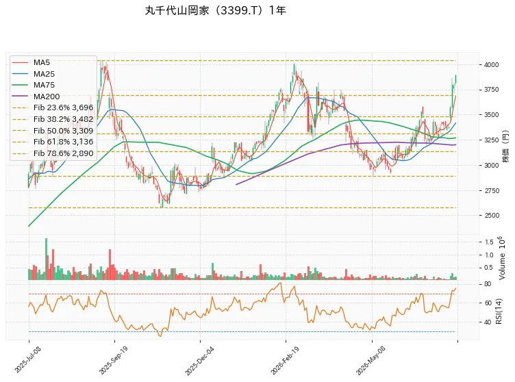Select the 2026-Feb-19 date axis label
The width and height of the screenshot is (515, 382).
tap(285, 361)
